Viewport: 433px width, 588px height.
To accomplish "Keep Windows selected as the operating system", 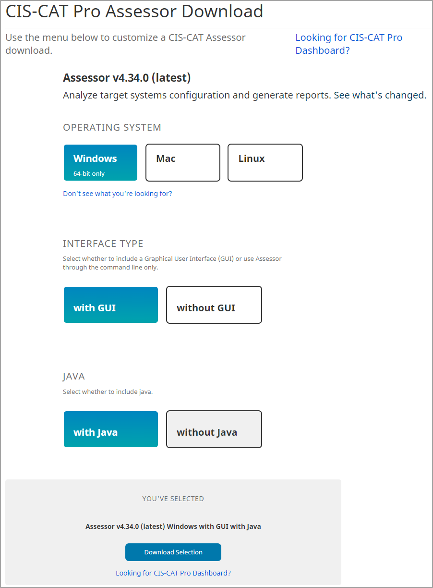I will (x=100, y=162).
